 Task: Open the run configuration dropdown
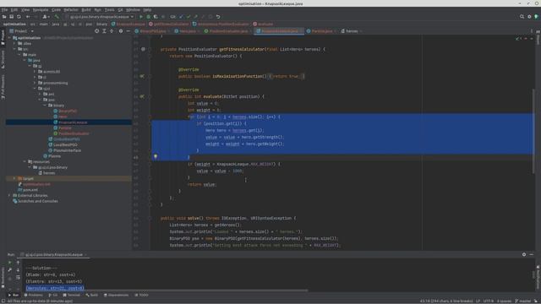[100, 17]
